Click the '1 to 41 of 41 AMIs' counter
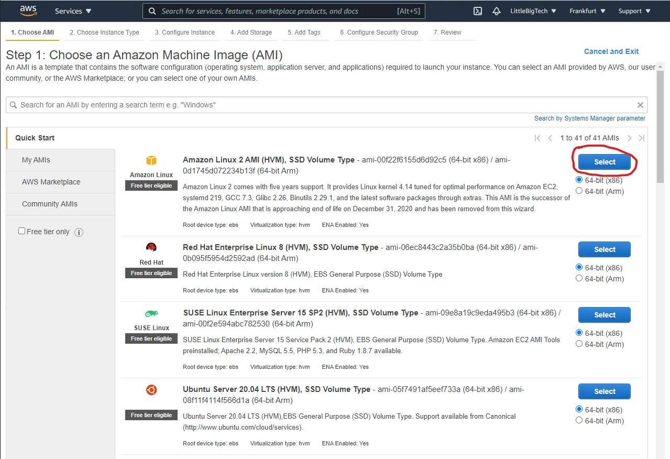 (x=589, y=138)
